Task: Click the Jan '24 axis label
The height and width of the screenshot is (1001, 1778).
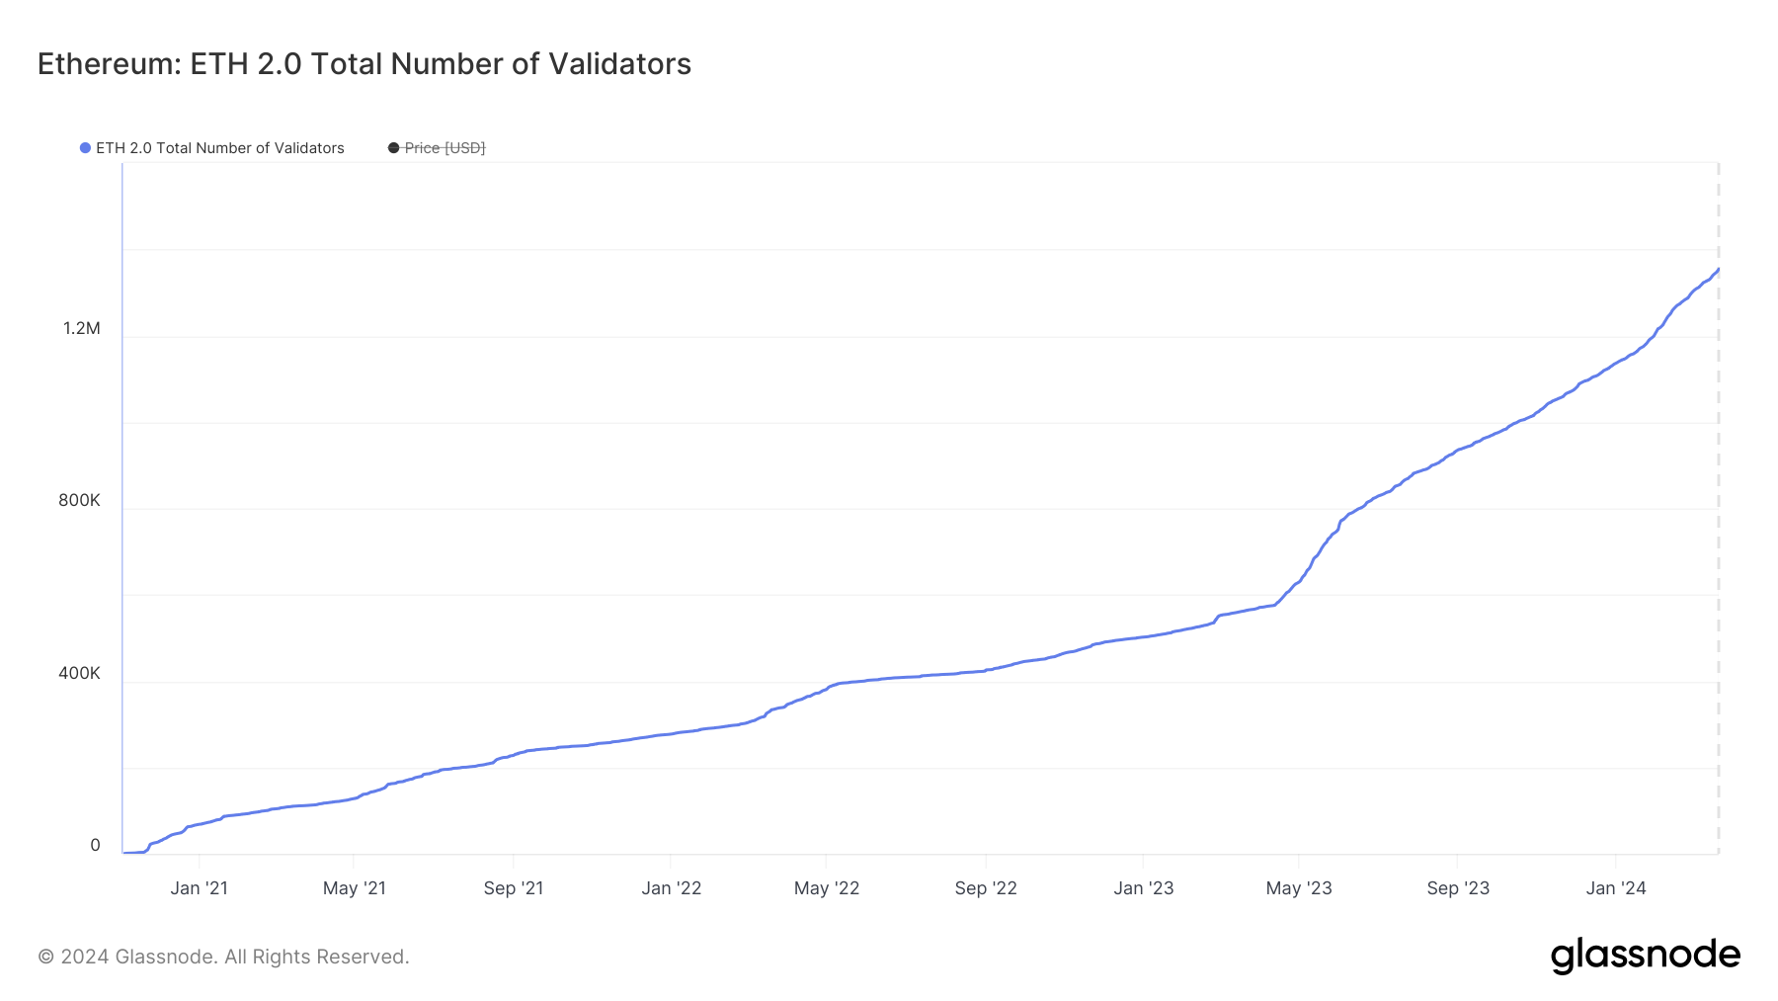Action: point(1616,887)
